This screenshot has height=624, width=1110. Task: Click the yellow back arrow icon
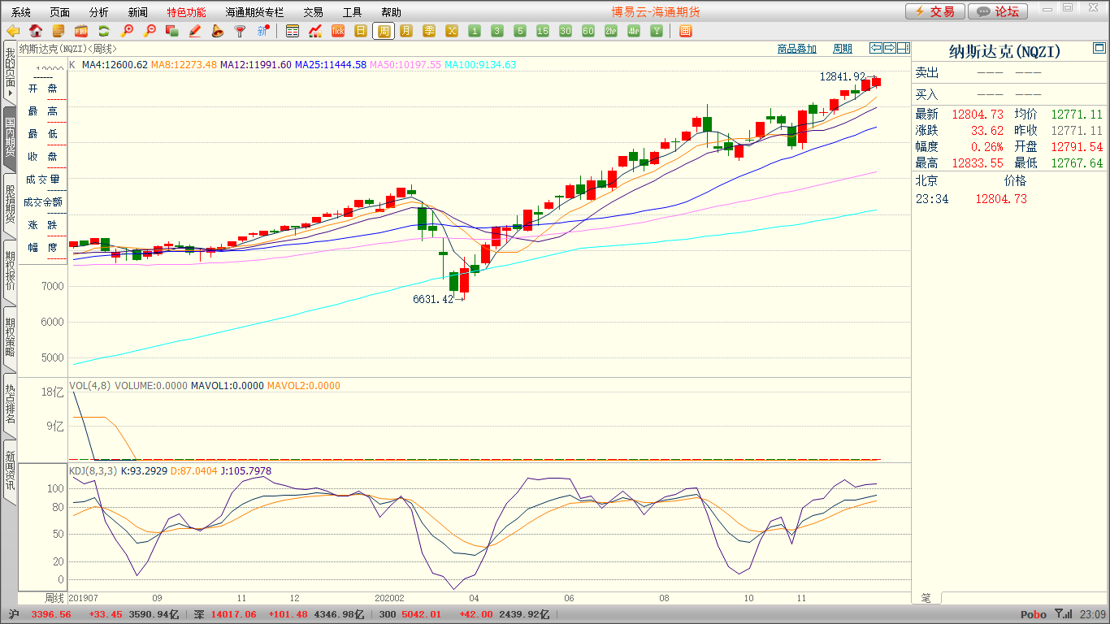tap(13, 31)
